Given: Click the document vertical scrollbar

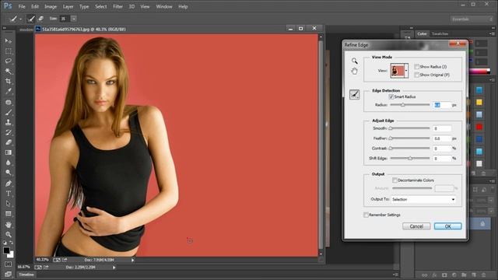Looking at the screenshot, I should coord(321,145).
